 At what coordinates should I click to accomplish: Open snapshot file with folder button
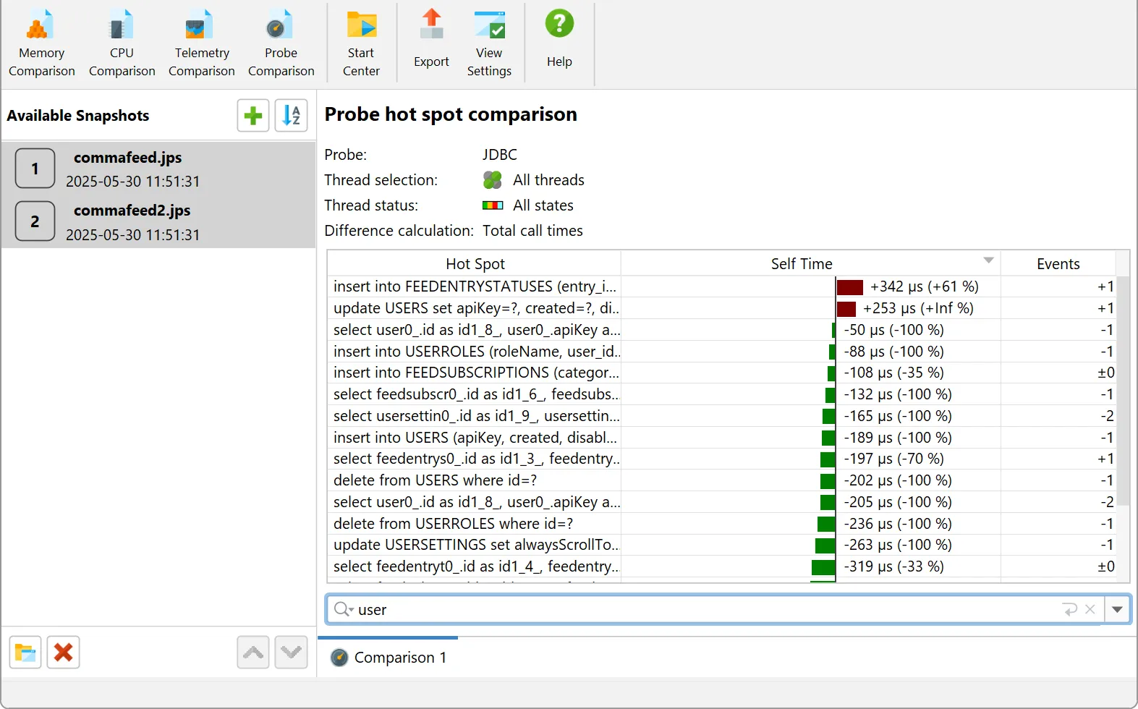click(25, 653)
